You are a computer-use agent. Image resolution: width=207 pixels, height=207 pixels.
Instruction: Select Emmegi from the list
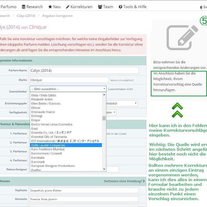[x=66, y=116]
